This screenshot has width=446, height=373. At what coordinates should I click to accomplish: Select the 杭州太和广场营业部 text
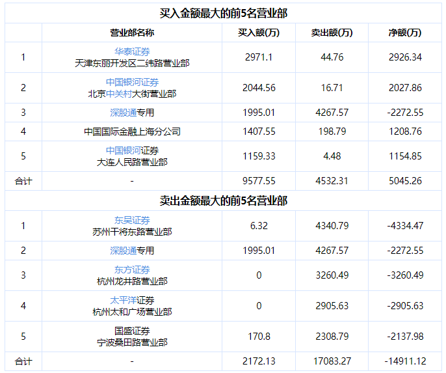(x=132, y=312)
